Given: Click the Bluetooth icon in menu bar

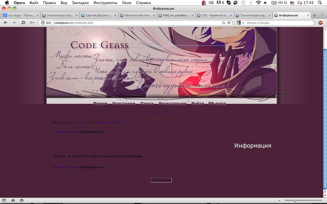Looking at the screenshot, I should [x=251, y=3].
